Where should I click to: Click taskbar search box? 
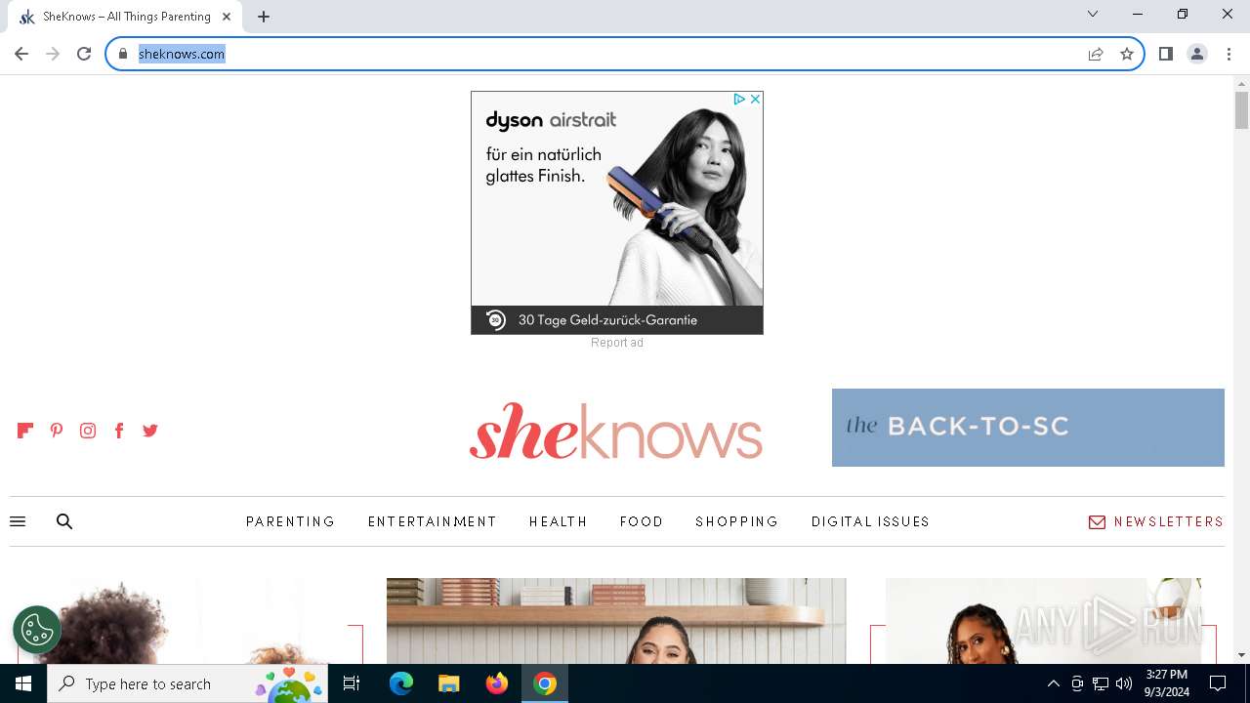click(x=187, y=683)
